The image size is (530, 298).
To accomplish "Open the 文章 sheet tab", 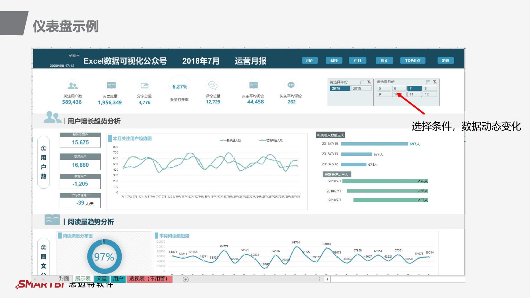I will coord(102,279).
